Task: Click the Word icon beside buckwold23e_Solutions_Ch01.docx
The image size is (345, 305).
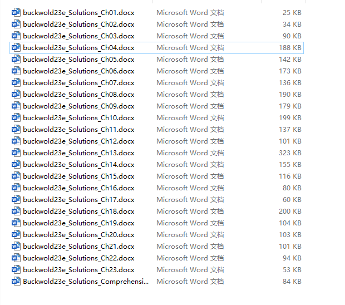Action: coord(16,12)
